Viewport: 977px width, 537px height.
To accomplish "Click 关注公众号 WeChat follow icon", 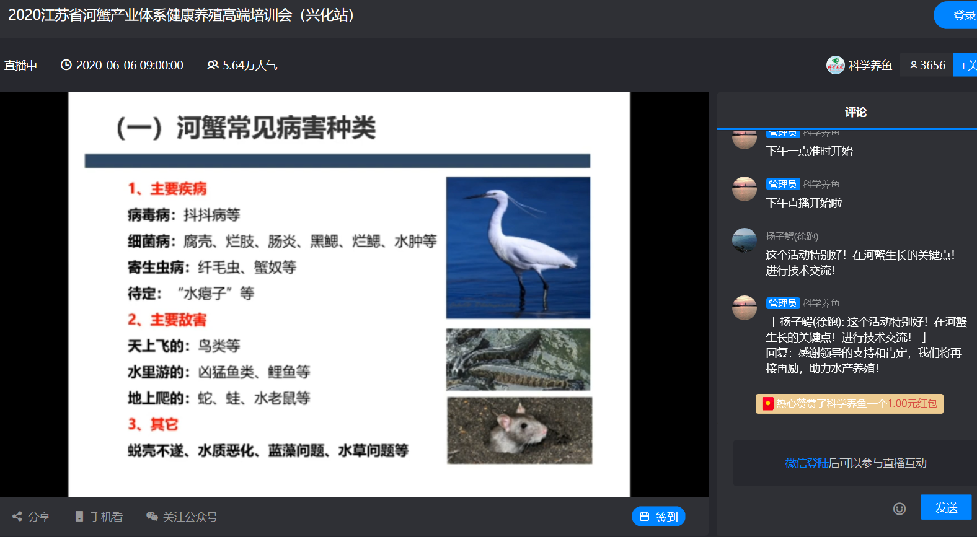I will point(152,516).
